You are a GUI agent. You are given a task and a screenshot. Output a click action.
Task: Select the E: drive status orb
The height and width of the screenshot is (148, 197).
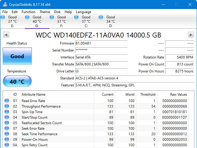click(x=3, y=17)
